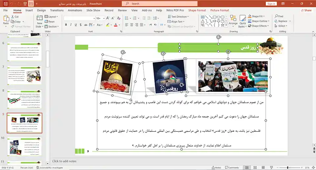Toggle Align Left paragraph alignment
The image size is (316, 170).
[126, 25]
